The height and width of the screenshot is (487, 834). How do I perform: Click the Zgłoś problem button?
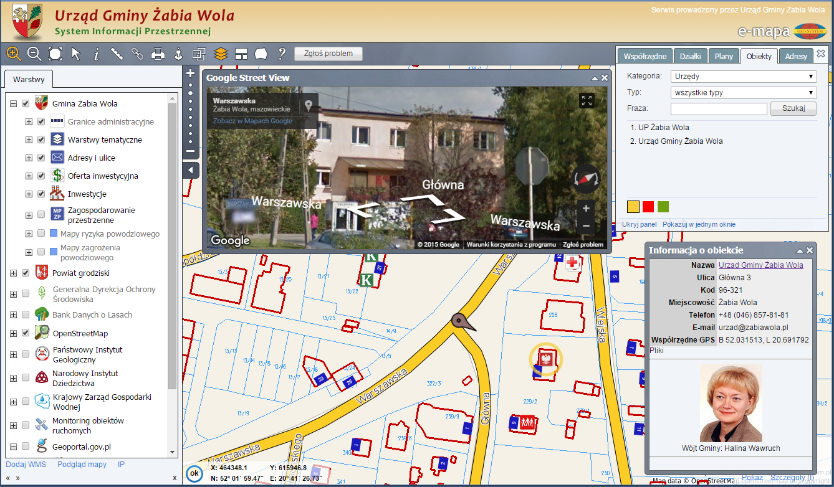[328, 54]
